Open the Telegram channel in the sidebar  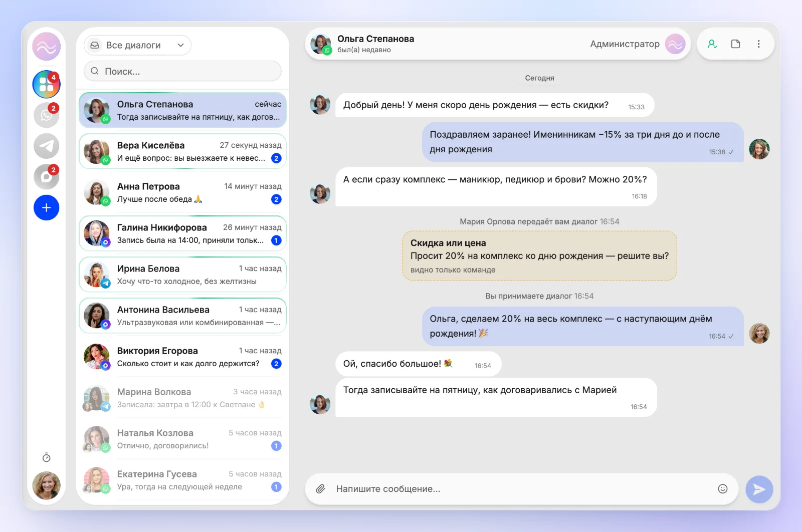point(46,146)
